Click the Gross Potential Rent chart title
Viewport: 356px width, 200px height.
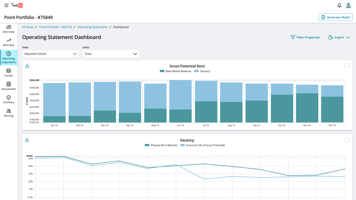pos(187,66)
